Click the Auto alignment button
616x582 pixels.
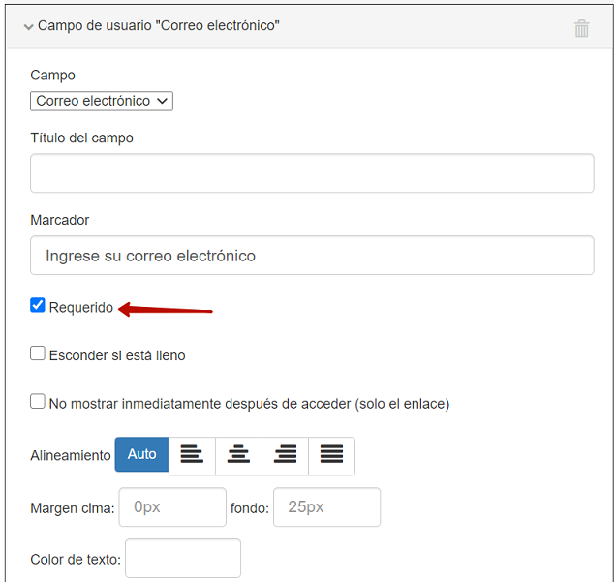click(141, 454)
